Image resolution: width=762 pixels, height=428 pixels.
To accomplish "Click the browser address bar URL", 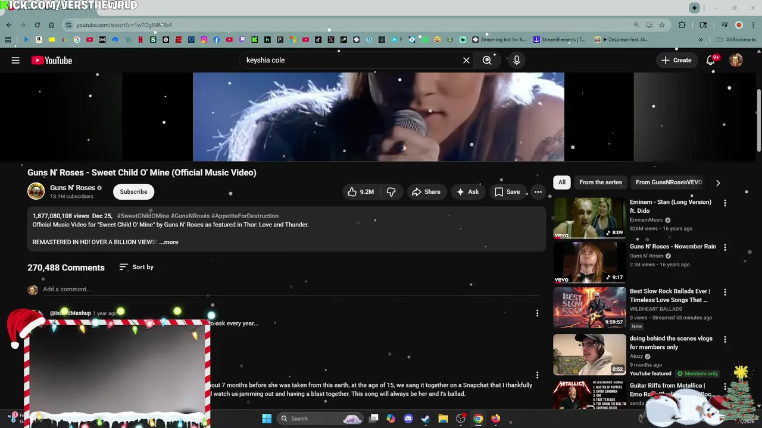I will pyautogui.click(x=124, y=25).
